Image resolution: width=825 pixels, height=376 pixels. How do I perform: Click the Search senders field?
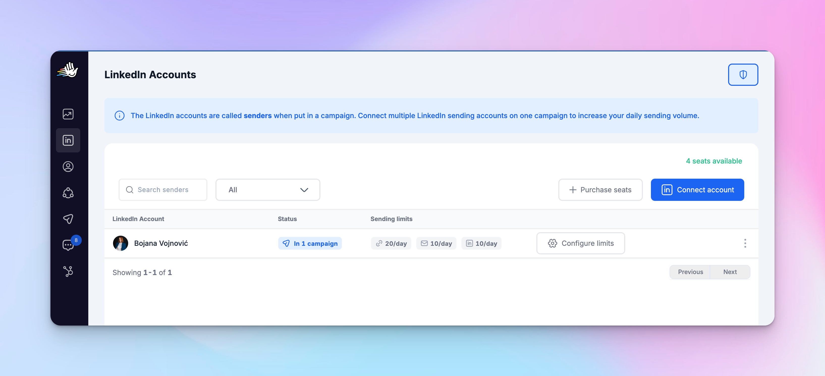tap(163, 190)
